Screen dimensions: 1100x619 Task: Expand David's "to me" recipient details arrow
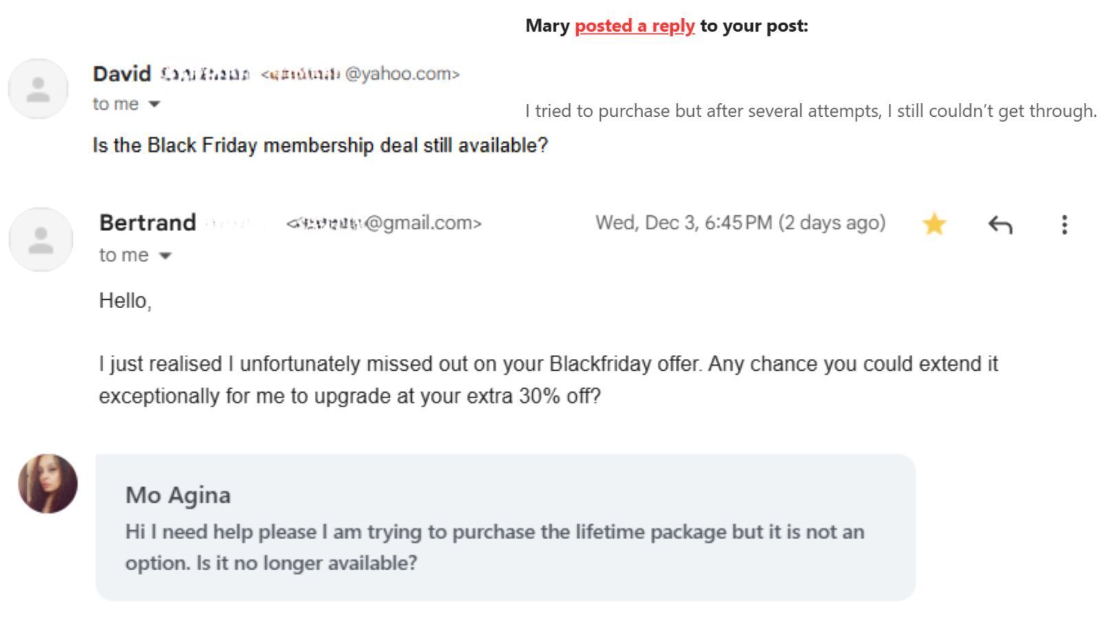point(155,105)
